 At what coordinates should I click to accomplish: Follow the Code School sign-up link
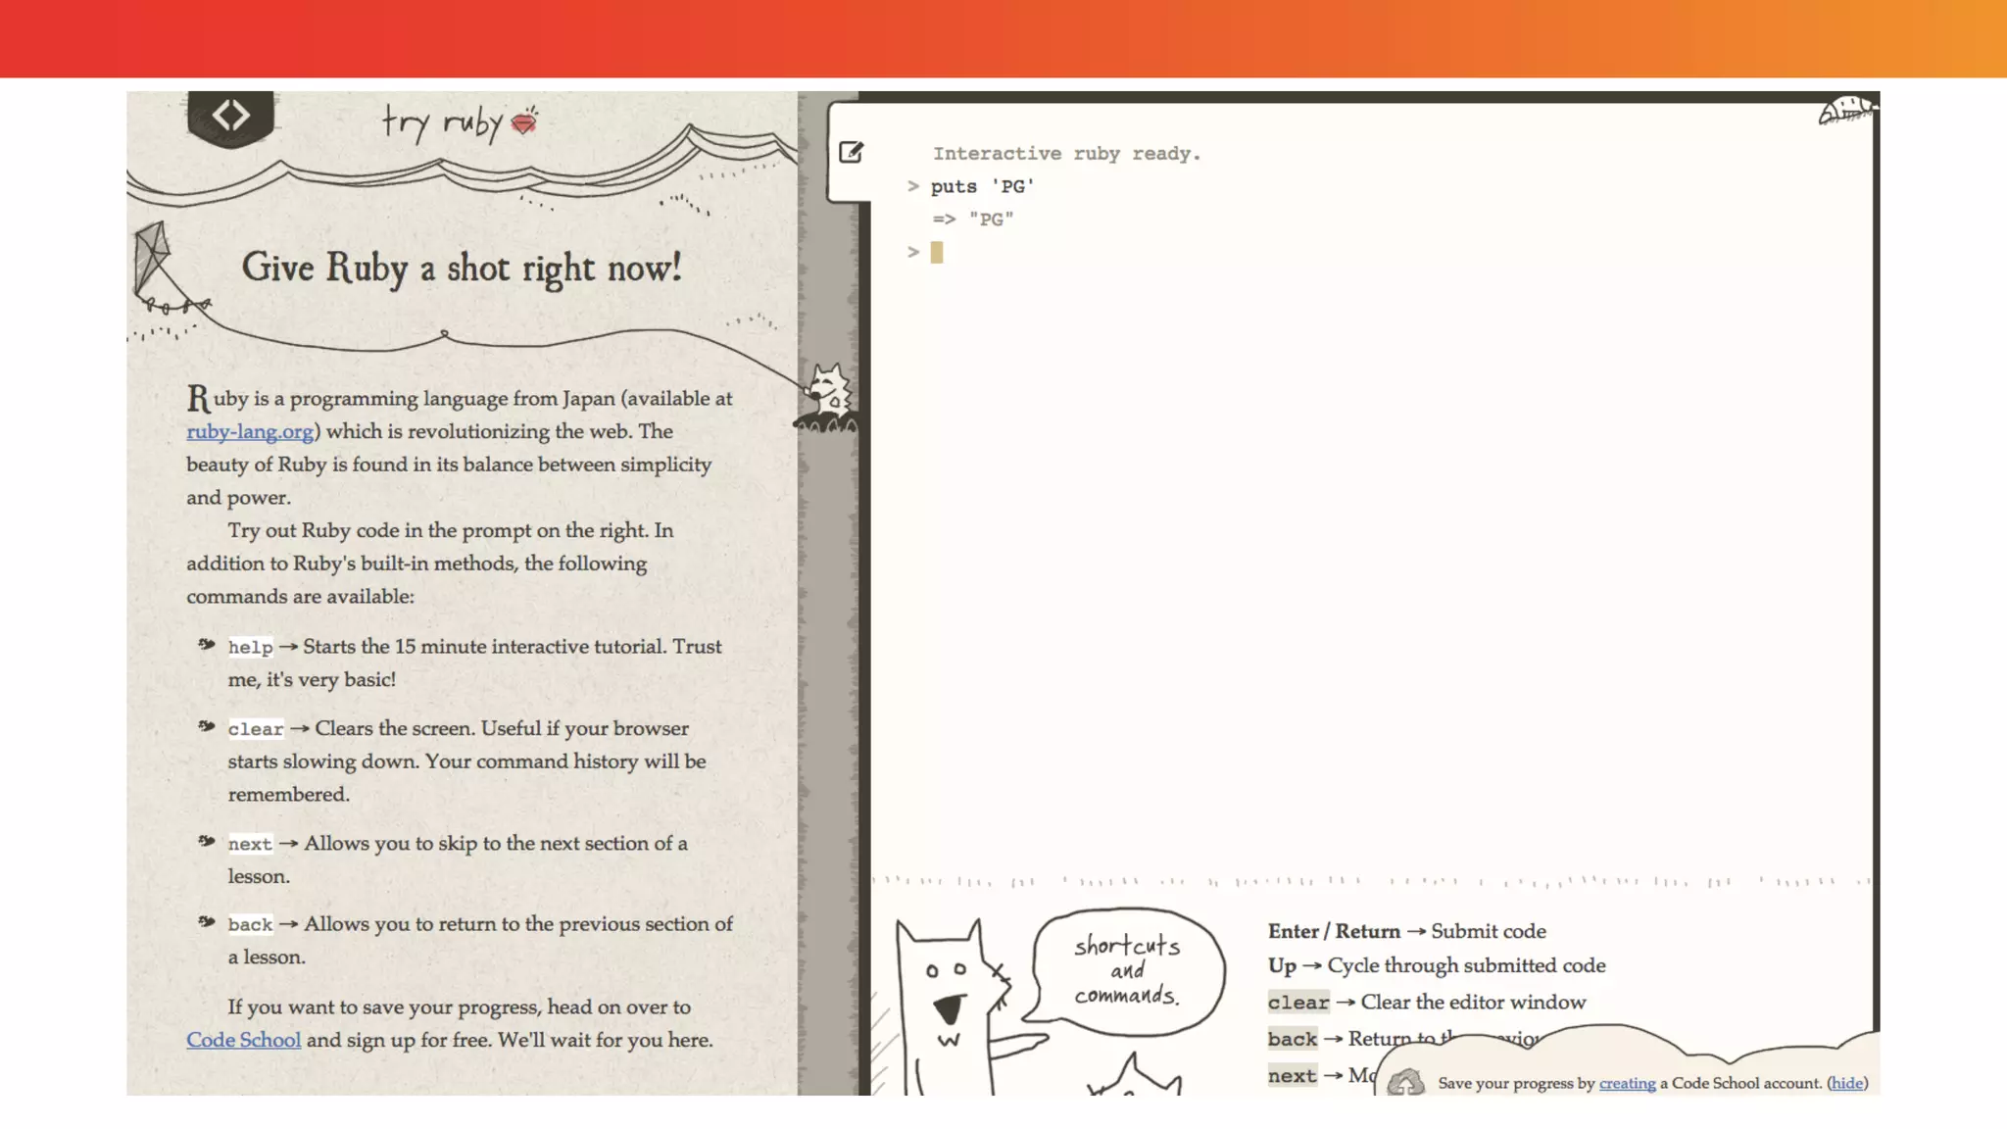pyautogui.click(x=243, y=1040)
